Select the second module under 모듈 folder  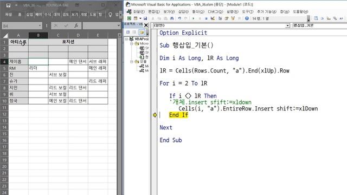[x=144, y=70]
